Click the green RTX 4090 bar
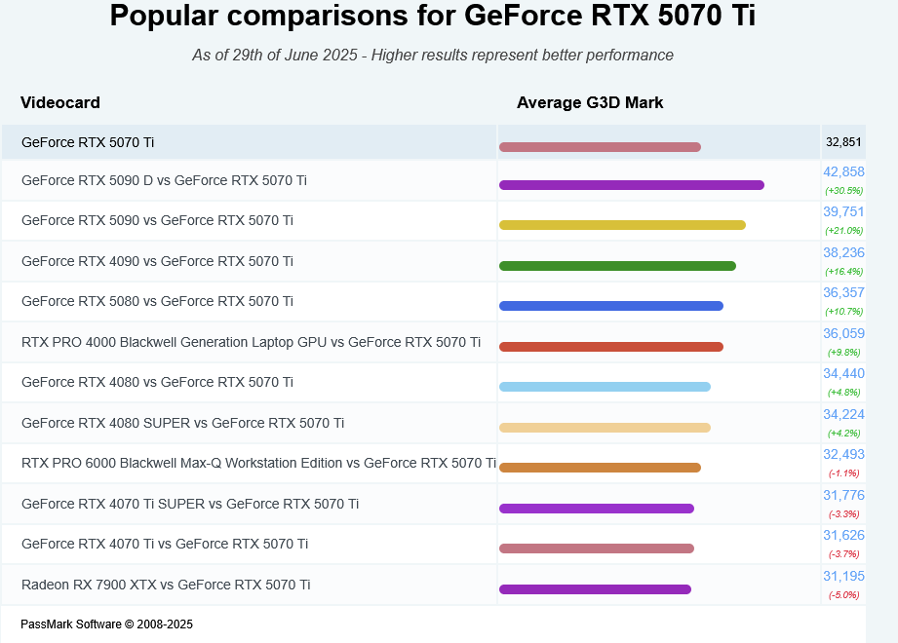898x643 pixels. click(x=617, y=266)
